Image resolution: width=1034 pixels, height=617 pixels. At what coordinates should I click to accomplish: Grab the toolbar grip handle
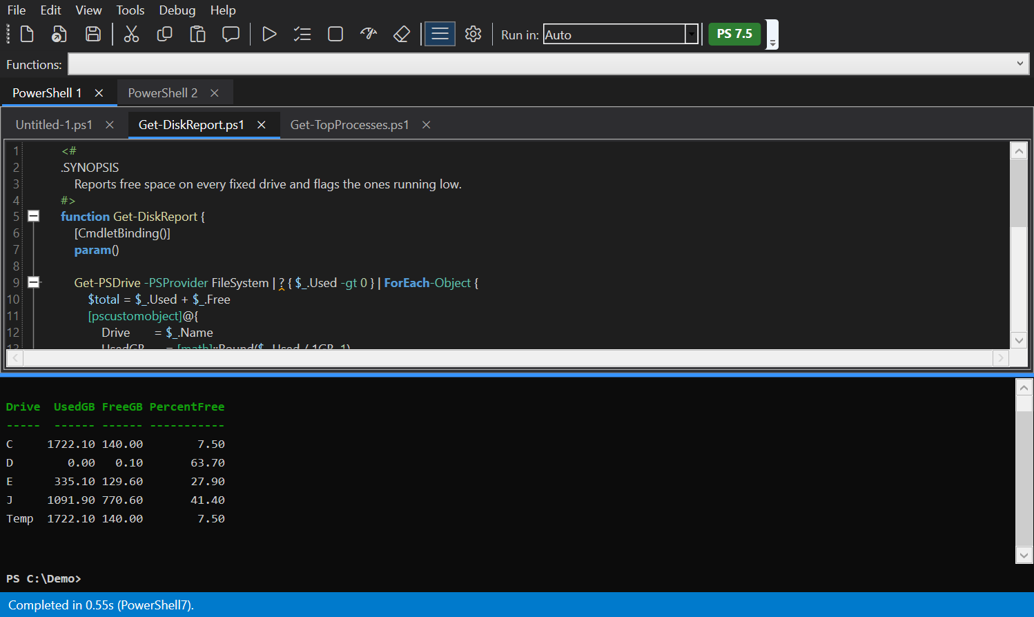pos(8,34)
